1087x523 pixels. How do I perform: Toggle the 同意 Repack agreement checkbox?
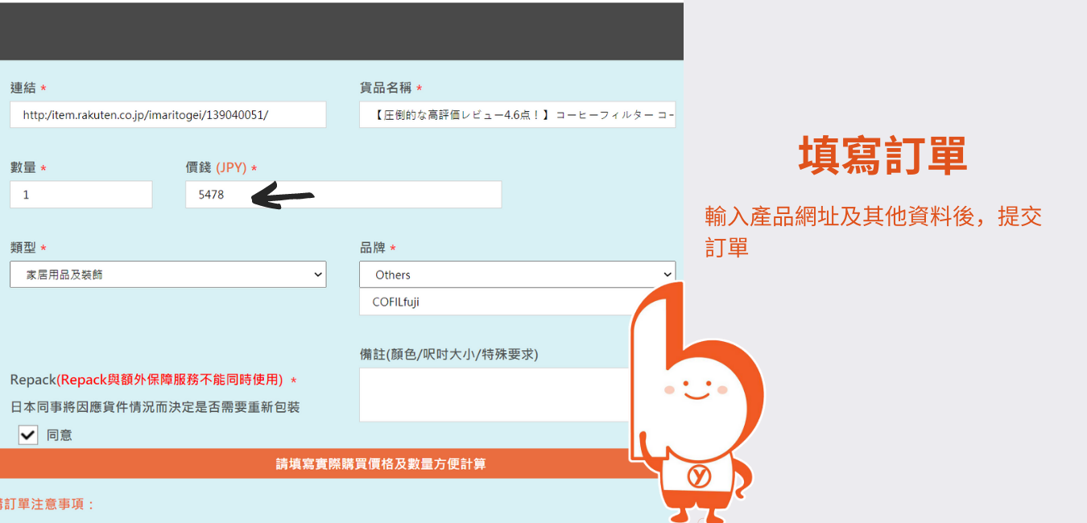(28, 434)
